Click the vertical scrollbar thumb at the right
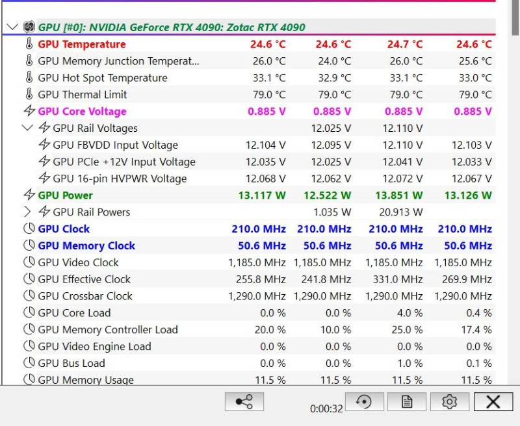520x426 pixels. click(x=515, y=18)
